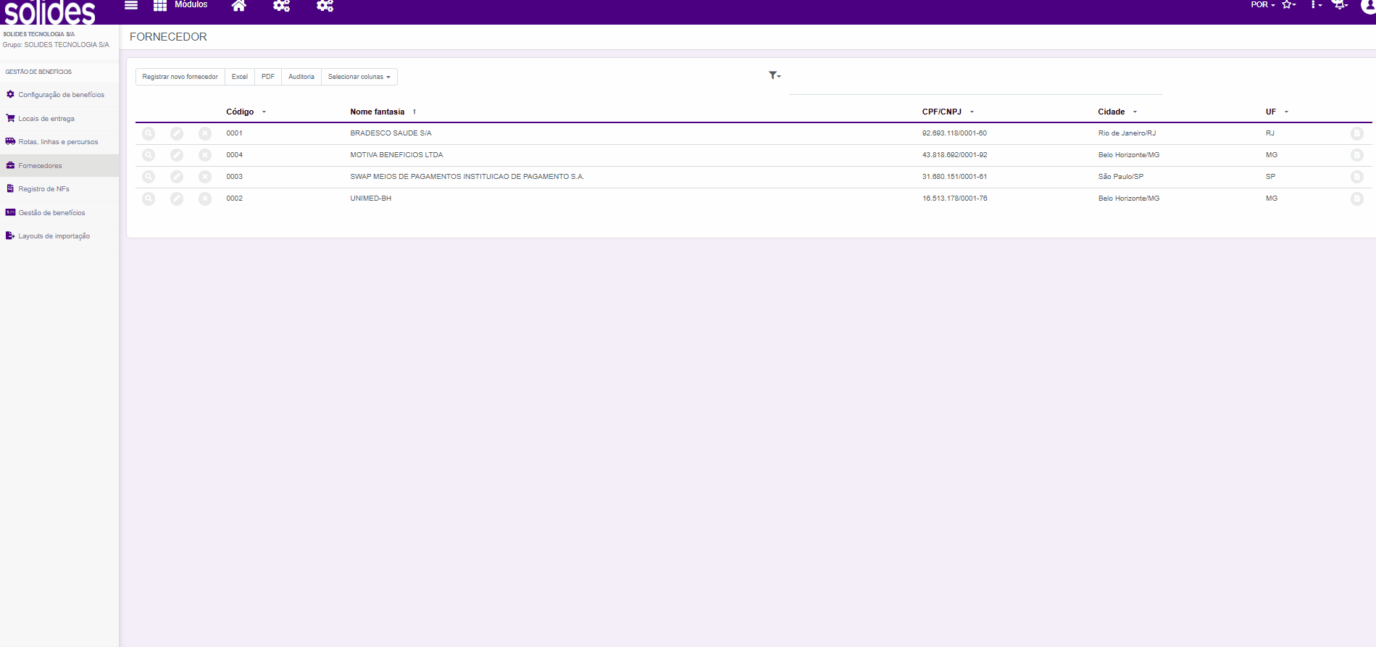Edit pencil icon for UNIMED-BH row
Screen dimensions: 1376x647
pyautogui.click(x=177, y=199)
